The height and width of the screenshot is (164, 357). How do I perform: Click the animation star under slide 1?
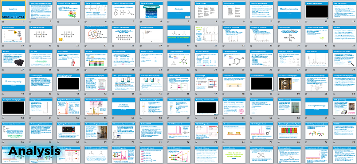[x=3, y=21]
